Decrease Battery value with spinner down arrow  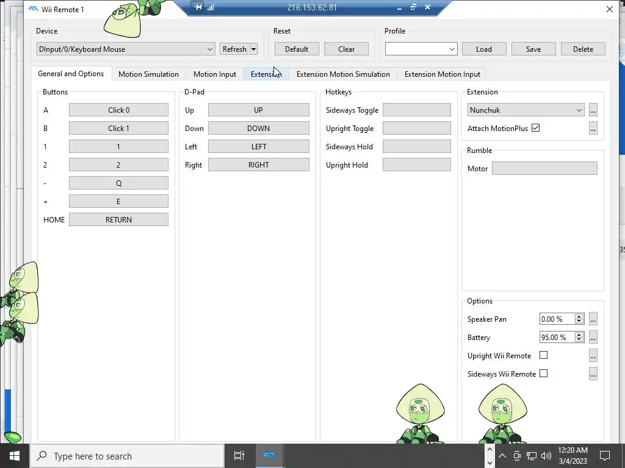coord(579,340)
